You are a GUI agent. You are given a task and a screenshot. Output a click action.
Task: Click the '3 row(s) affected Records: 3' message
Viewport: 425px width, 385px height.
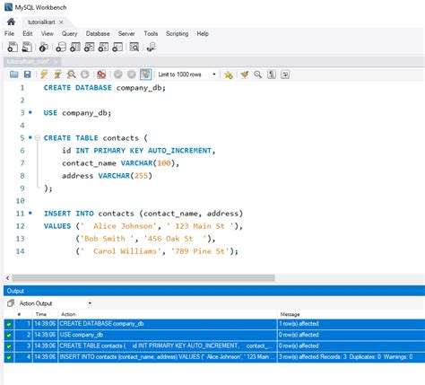point(346,357)
